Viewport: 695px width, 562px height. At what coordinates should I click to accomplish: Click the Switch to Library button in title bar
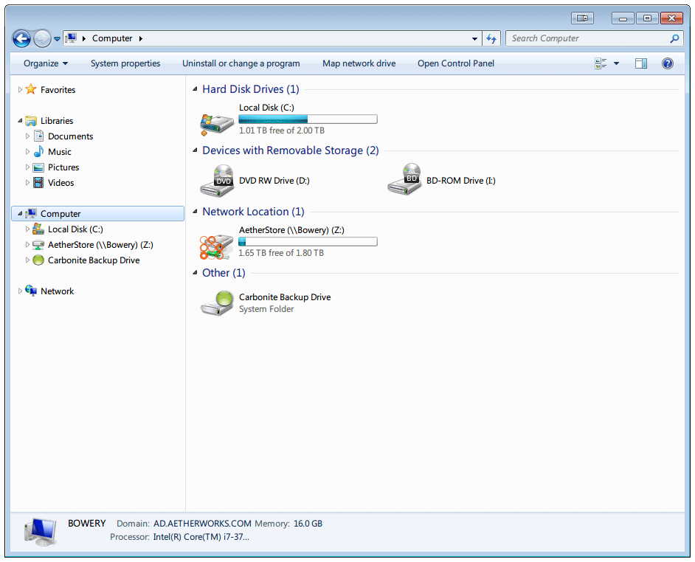[x=582, y=18]
